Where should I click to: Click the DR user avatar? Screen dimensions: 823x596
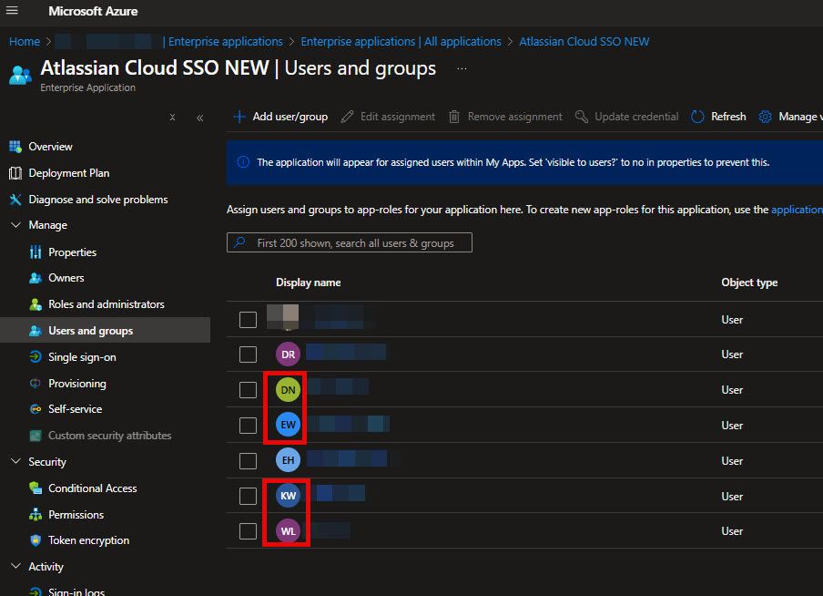[288, 355]
